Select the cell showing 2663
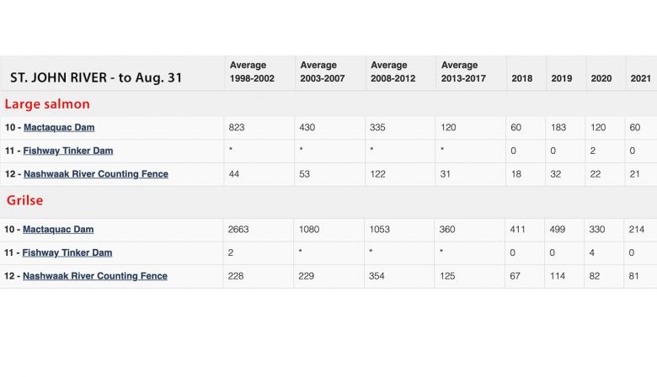Screen dimensions: 657x377 tap(238, 230)
